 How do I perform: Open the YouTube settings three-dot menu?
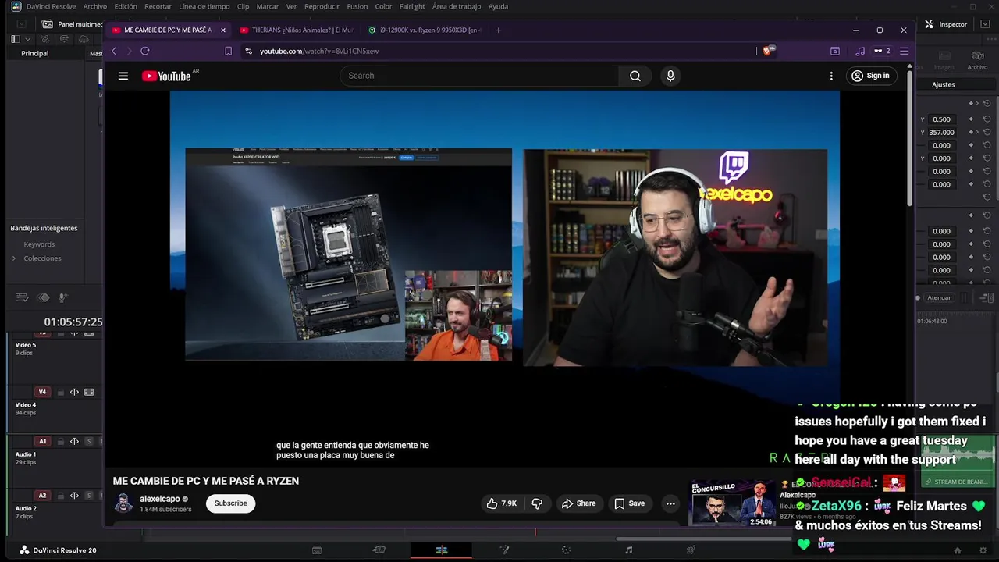(831, 76)
